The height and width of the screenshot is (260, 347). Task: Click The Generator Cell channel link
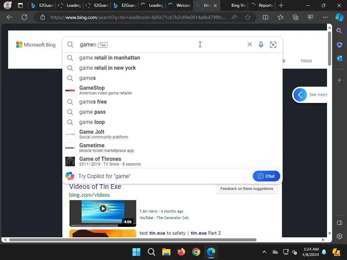172,218
